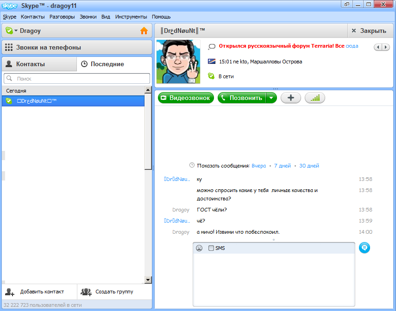The height and width of the screenshot is (311, 396).
Task: Click the search magnifier icon
Action: pos(9,78)
